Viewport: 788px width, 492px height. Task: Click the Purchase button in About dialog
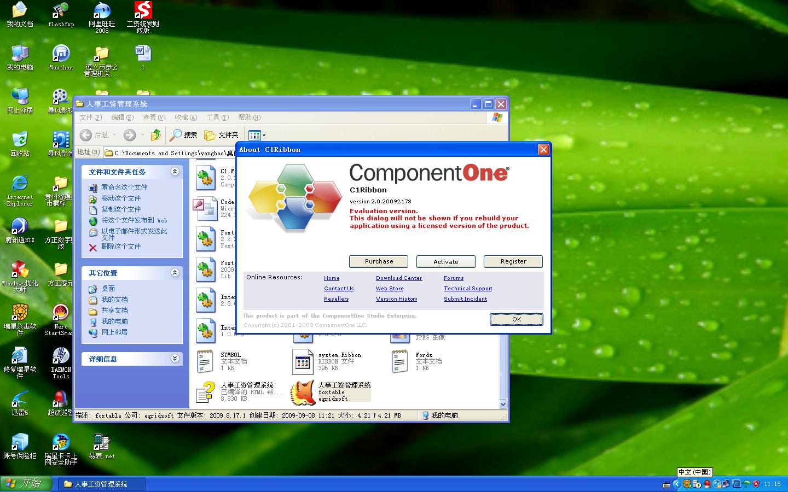coord(379,261)
